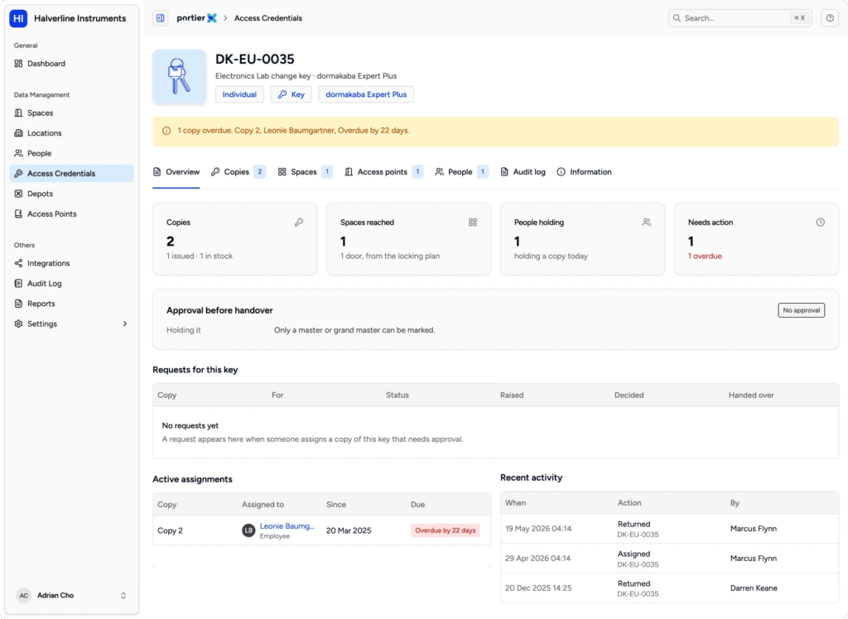Click the dormakaba Expert Plus tag
The height and width of the screenshot is (619, 848).
(366, 94)
